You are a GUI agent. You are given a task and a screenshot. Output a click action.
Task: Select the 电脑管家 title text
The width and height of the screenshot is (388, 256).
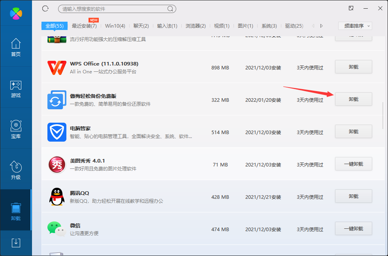80,129
